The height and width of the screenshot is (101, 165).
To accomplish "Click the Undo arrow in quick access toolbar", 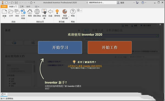I will tap(20, 2).
